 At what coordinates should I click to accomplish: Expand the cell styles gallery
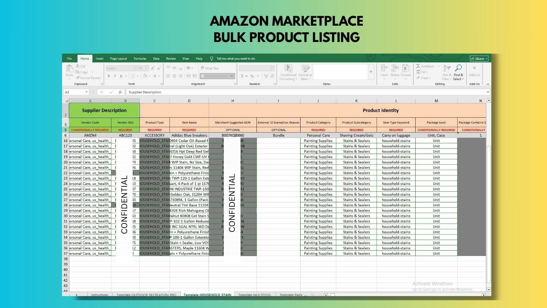(371, 72)
